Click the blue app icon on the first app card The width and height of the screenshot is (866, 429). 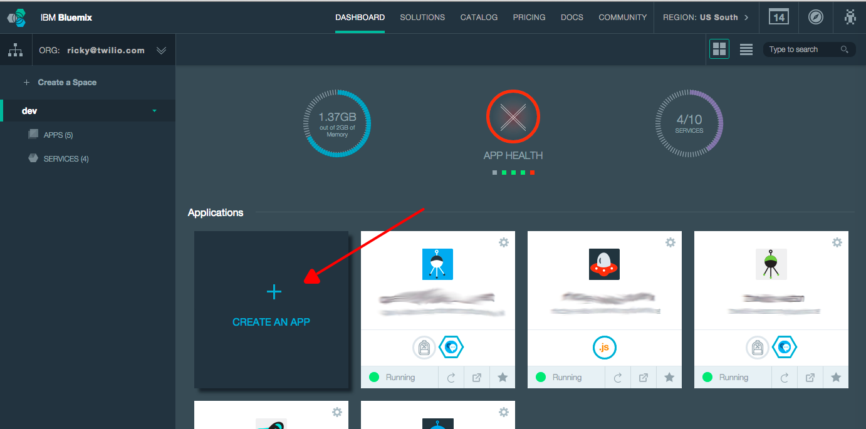click(x=437, y=264)
